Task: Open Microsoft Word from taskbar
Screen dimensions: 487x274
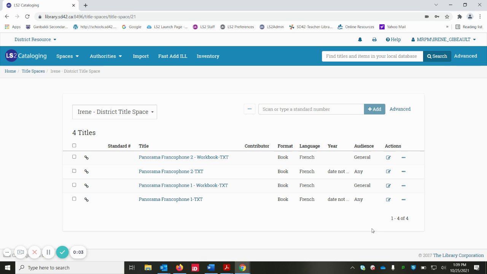Action: pyautogui.click(x=211, y=268)
